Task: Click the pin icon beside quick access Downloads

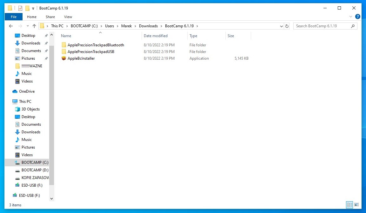Action: pos(46,43)
